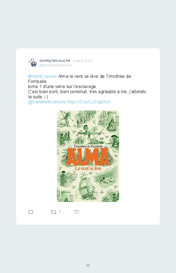
Task: Open the #MardiConseil hashtag
Action: tap(42, 76)
